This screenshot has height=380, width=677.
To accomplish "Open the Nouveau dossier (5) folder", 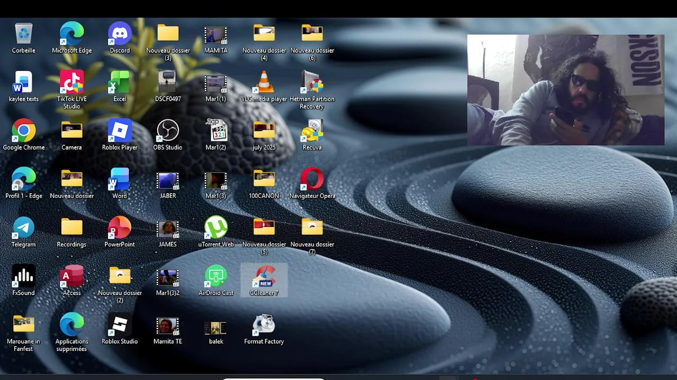I will coord(264,227).
